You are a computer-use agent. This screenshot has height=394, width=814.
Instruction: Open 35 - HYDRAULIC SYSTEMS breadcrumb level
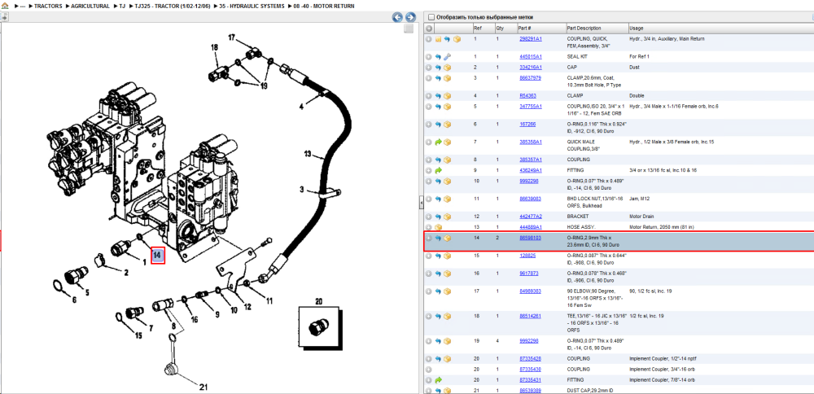(x=252, y=7)
